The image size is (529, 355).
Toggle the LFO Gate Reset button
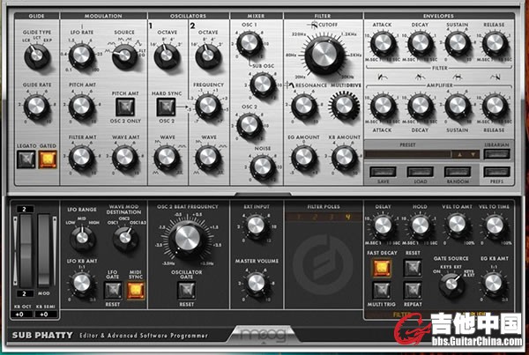pyautogui.click(x=113, y=290)
